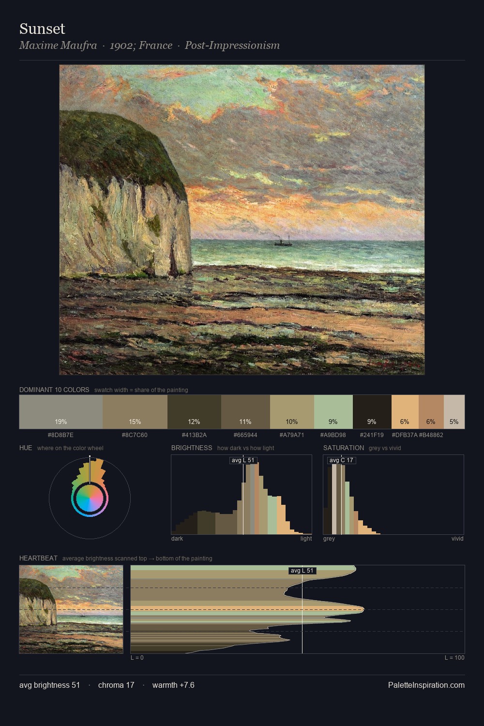This screenshot has height=726, width=484.
Task: Select the 11% swatch #665944
Action: pos(245,412)
